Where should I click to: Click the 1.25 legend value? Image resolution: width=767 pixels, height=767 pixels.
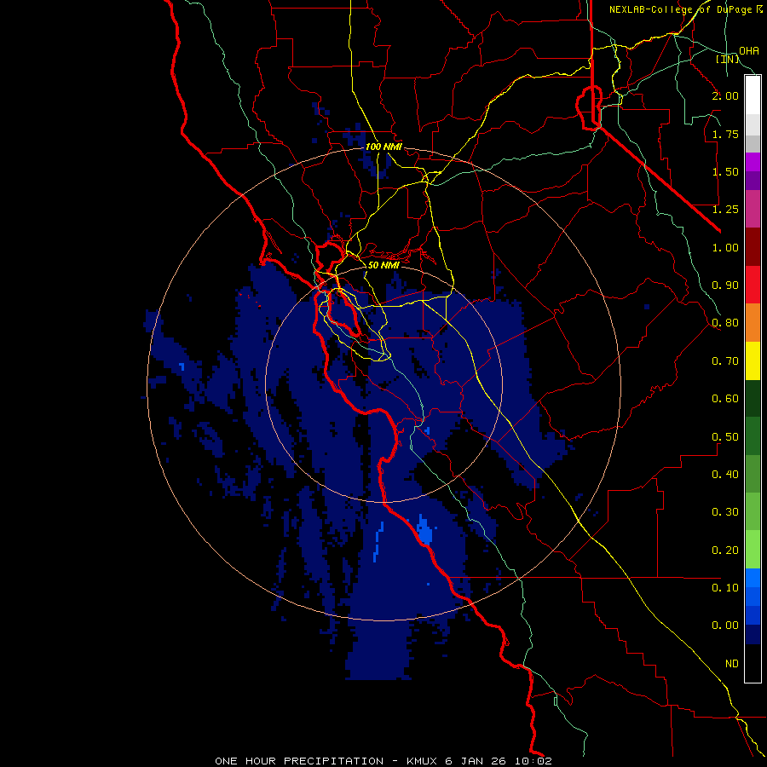725,210
